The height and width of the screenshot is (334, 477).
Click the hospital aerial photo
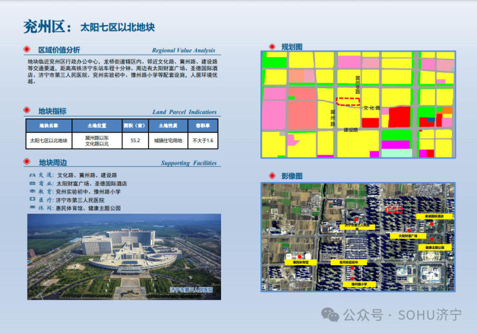pos(124,257)
